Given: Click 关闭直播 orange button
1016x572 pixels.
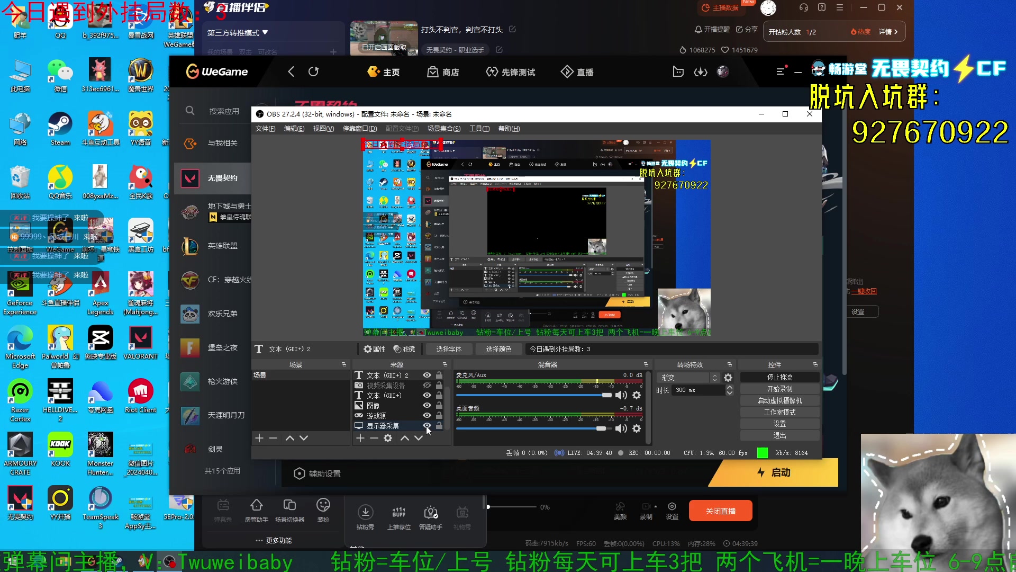Looking at the screenshot, I should (720, 511).
